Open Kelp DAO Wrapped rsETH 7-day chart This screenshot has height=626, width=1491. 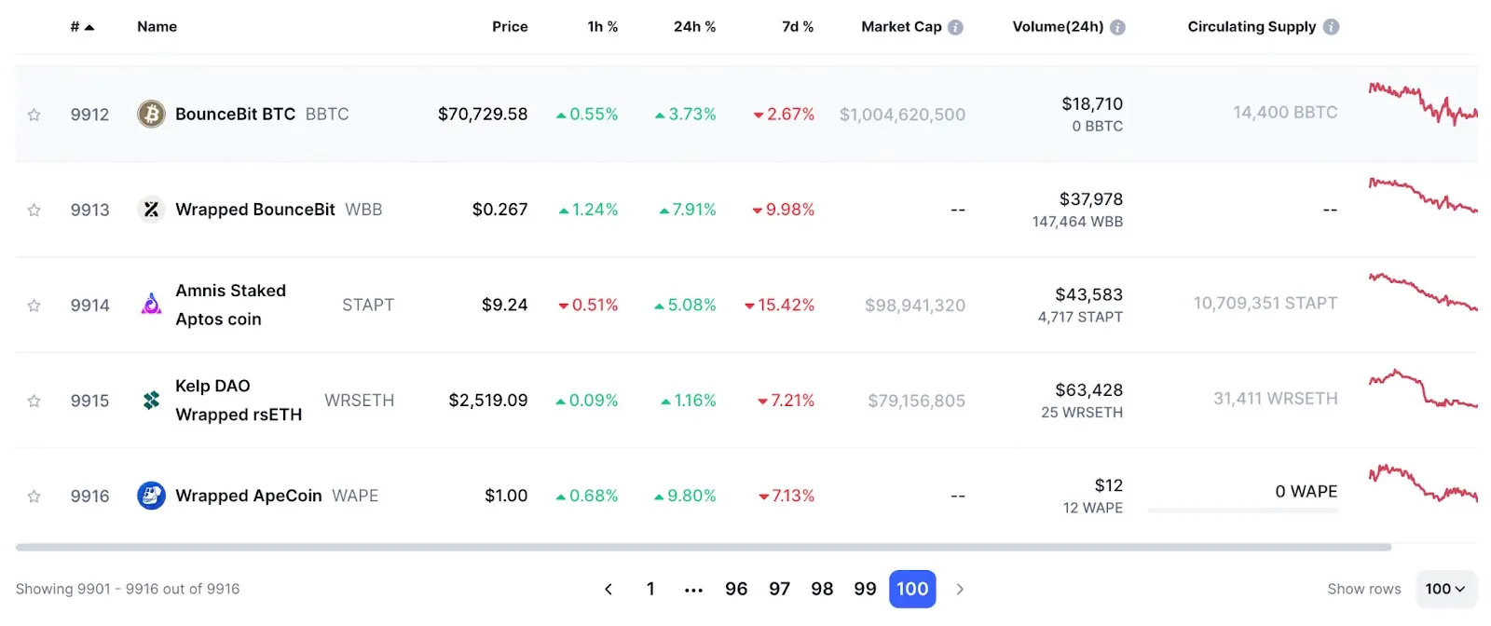click(x=1423, y=388)
